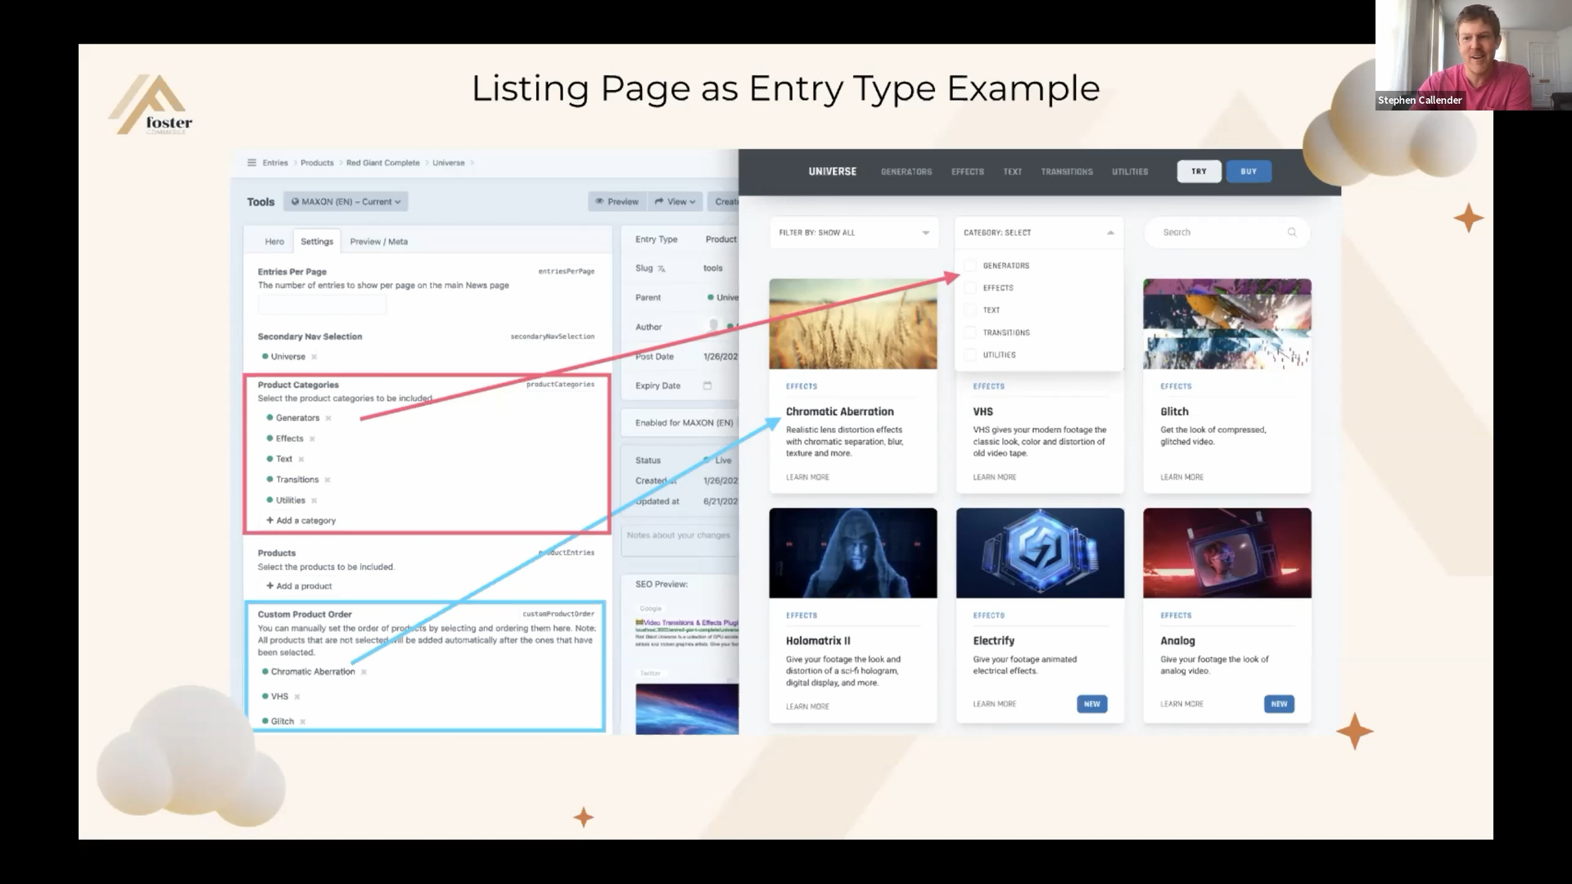Go to Universe breadcrumb
The image size is (1572, 884).
tap(449, 163)
